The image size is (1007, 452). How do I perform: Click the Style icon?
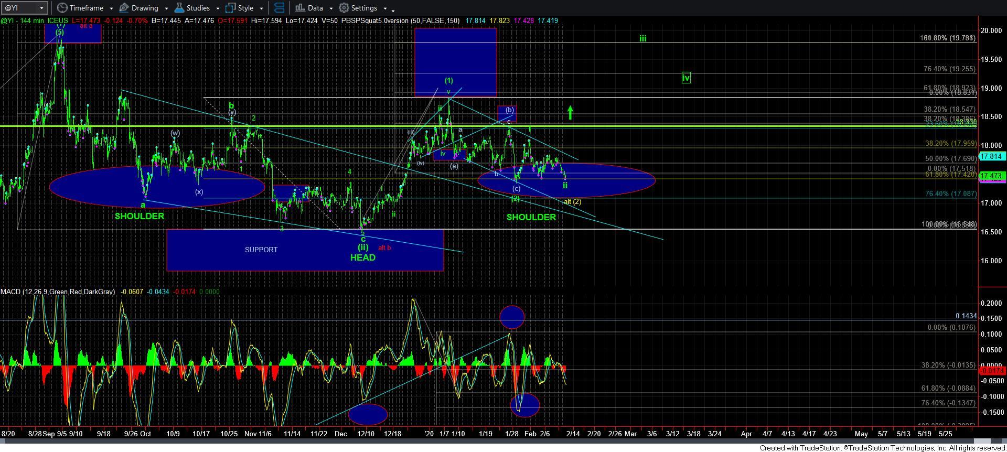(230, 8)
